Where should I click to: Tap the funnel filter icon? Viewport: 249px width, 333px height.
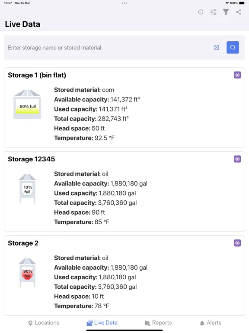point(226,12)
